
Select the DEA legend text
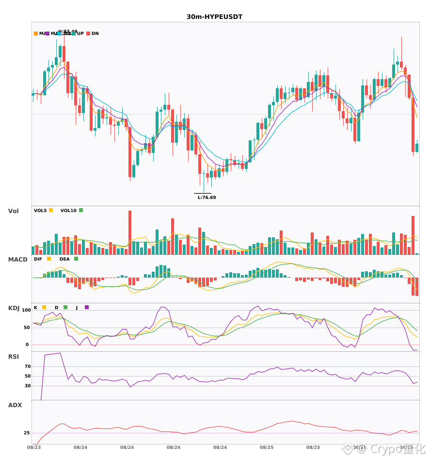click(x=64, y=259)
